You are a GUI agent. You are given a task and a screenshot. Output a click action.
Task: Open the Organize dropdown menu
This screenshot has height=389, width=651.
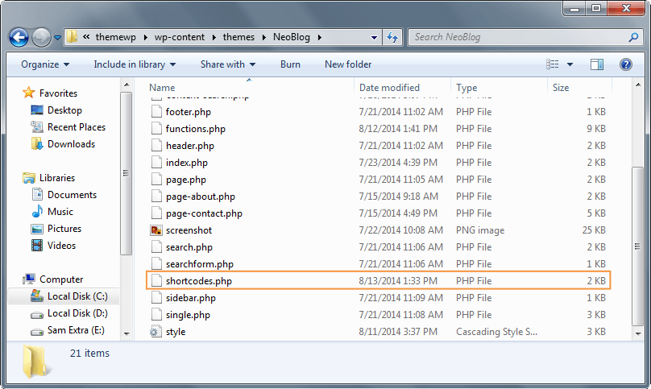pos(45,64)
